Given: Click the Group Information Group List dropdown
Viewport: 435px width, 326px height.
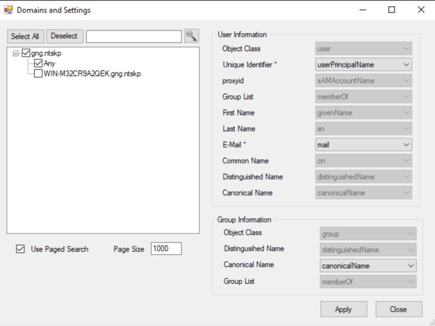Looking at the screenshot, I should coord(368,282).
